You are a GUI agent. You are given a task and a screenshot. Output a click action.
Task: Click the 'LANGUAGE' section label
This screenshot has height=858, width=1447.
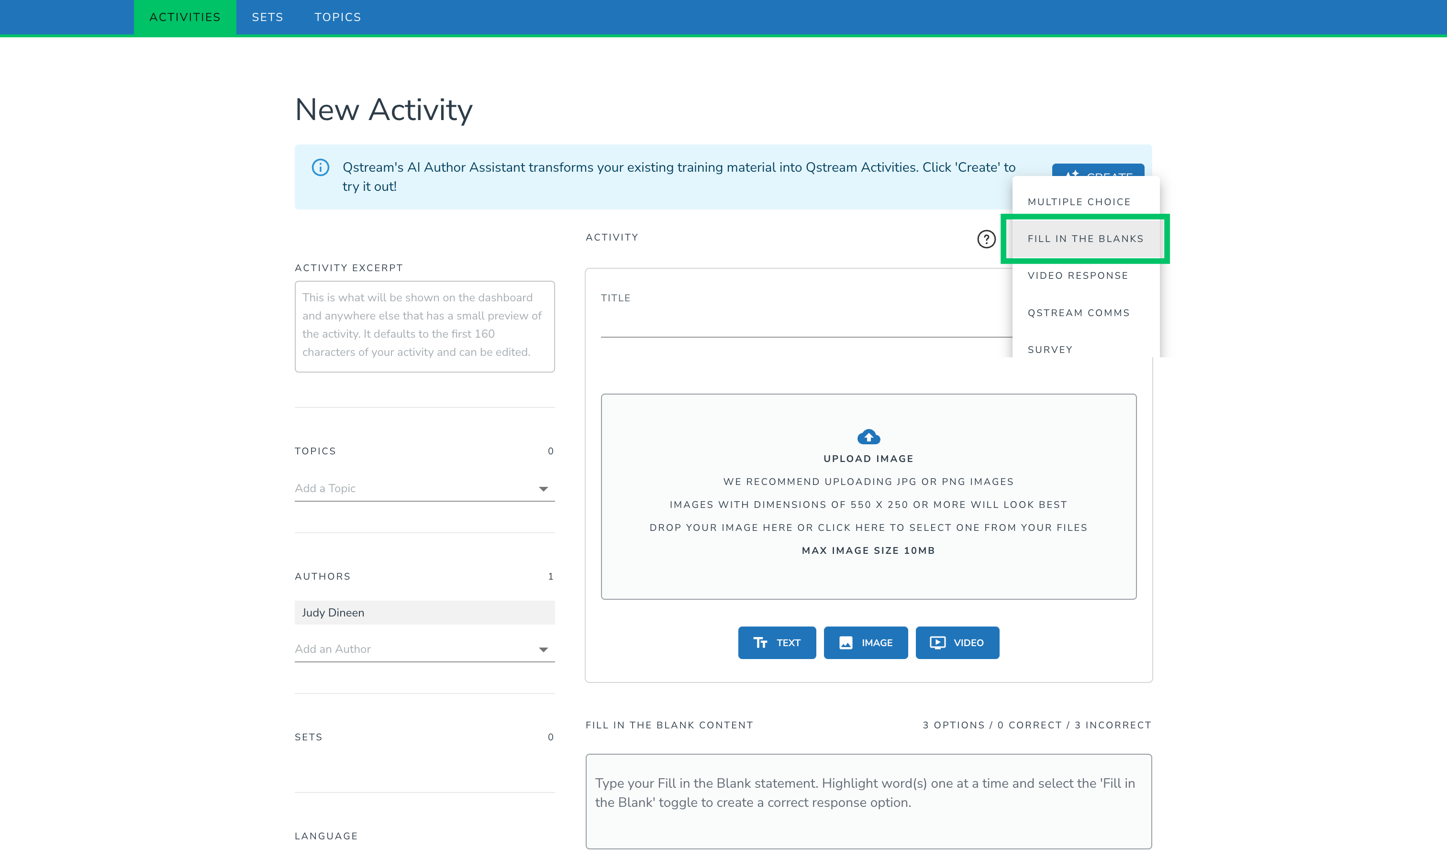(x=326, y=836)
